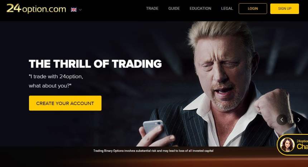Click THE THRILL OF TRADING headline
The width and height of the screenshot is (308, 167).
pyautogui.click(x=95, y=64)
